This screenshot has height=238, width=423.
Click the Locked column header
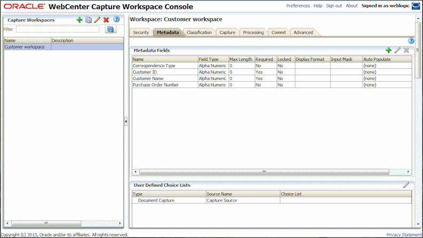pos(286,59)
